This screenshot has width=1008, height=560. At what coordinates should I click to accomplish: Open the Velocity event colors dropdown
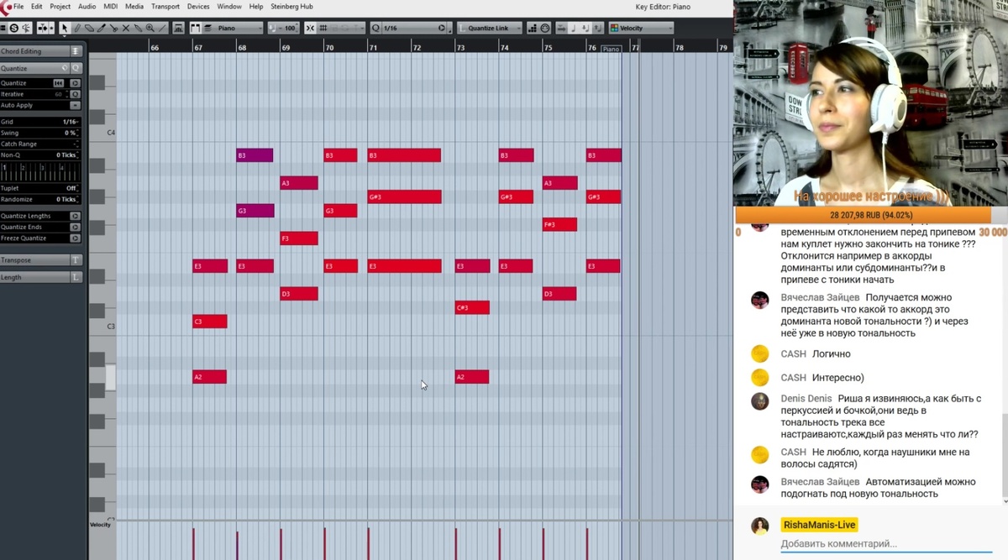tap(641, 28)
